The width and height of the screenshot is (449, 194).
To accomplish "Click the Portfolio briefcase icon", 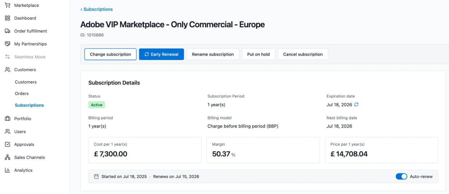I will [x=8, y=119].
